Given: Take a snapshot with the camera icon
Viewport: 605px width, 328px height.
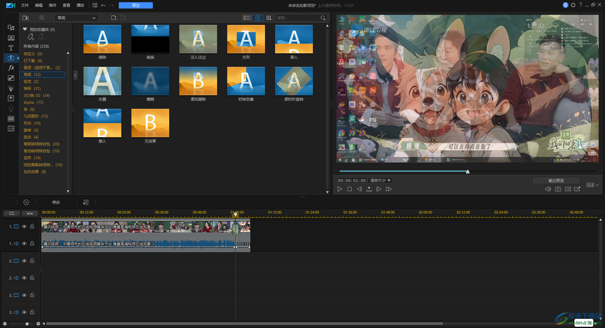Looking at the screenshot, I should [558, 189].
